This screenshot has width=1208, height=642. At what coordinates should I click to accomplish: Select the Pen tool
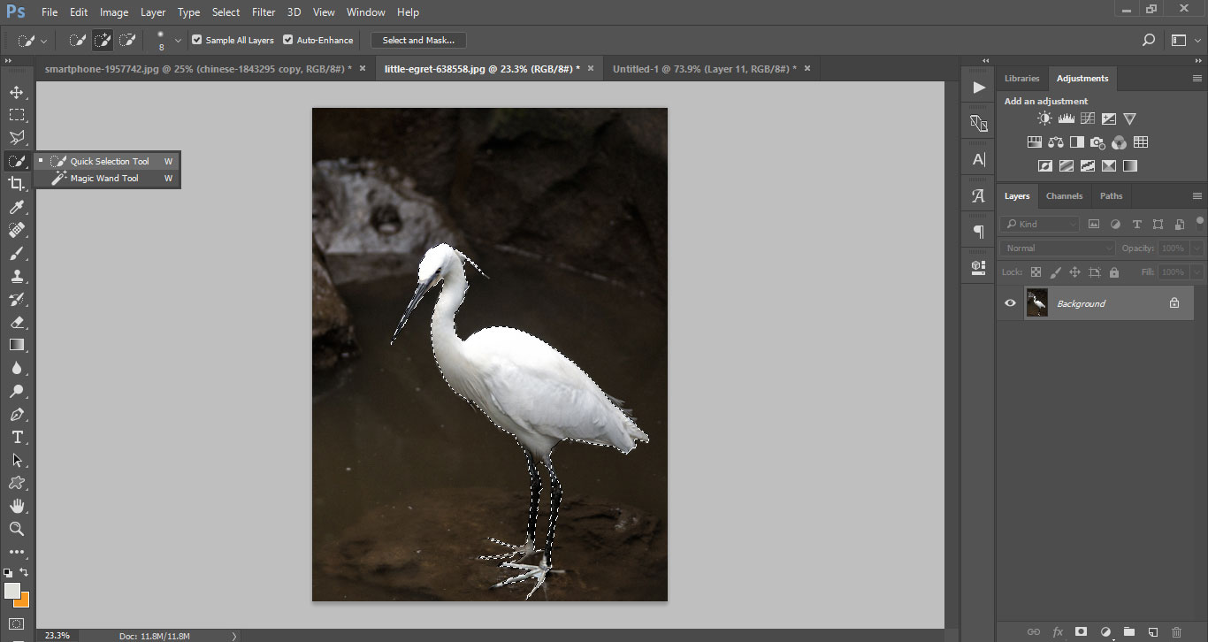click(16, 414)
